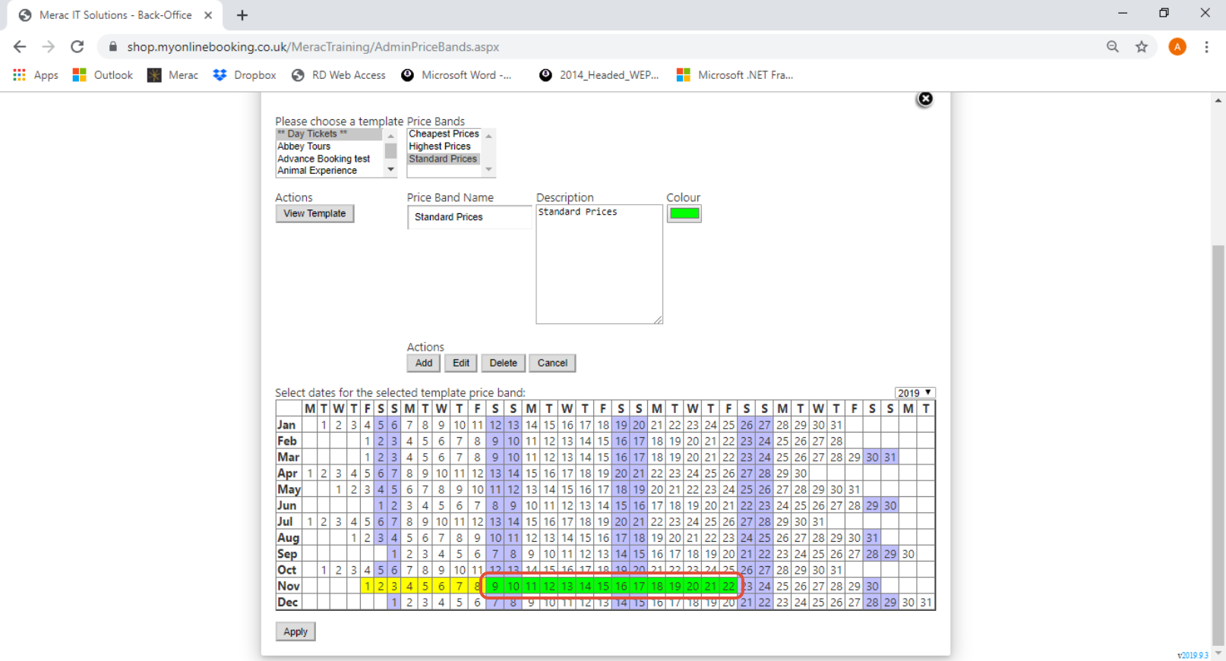Select November 1 yellow cell

click(x=368, y=587)
